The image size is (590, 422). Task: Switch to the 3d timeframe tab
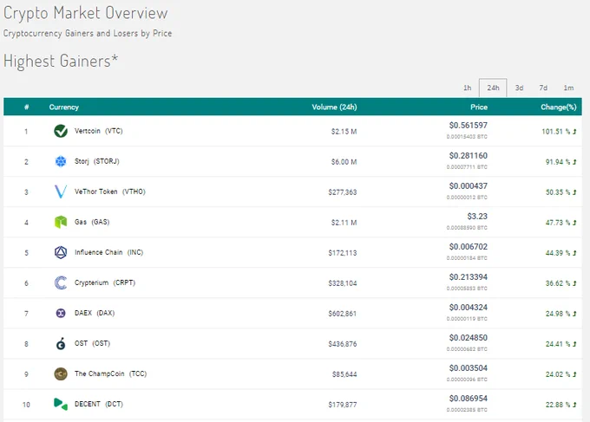519,88
